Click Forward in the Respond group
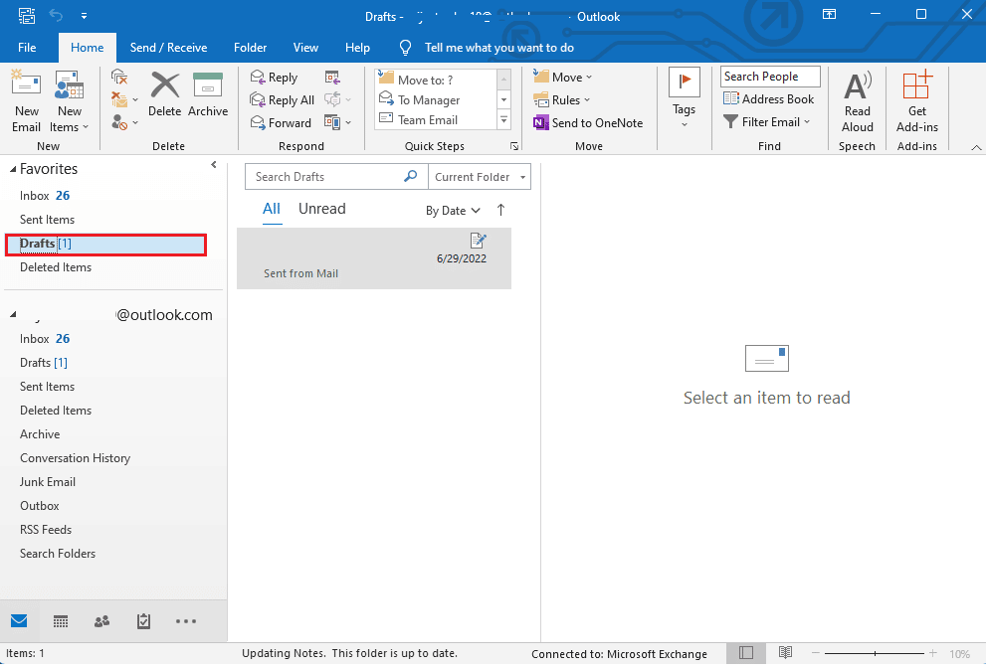986x668 pixels. point(282,123)
